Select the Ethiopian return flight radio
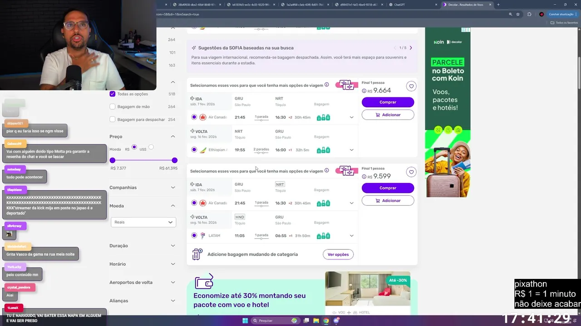The height and width of the screenshot is (326, 581). [x=194, y=150]
